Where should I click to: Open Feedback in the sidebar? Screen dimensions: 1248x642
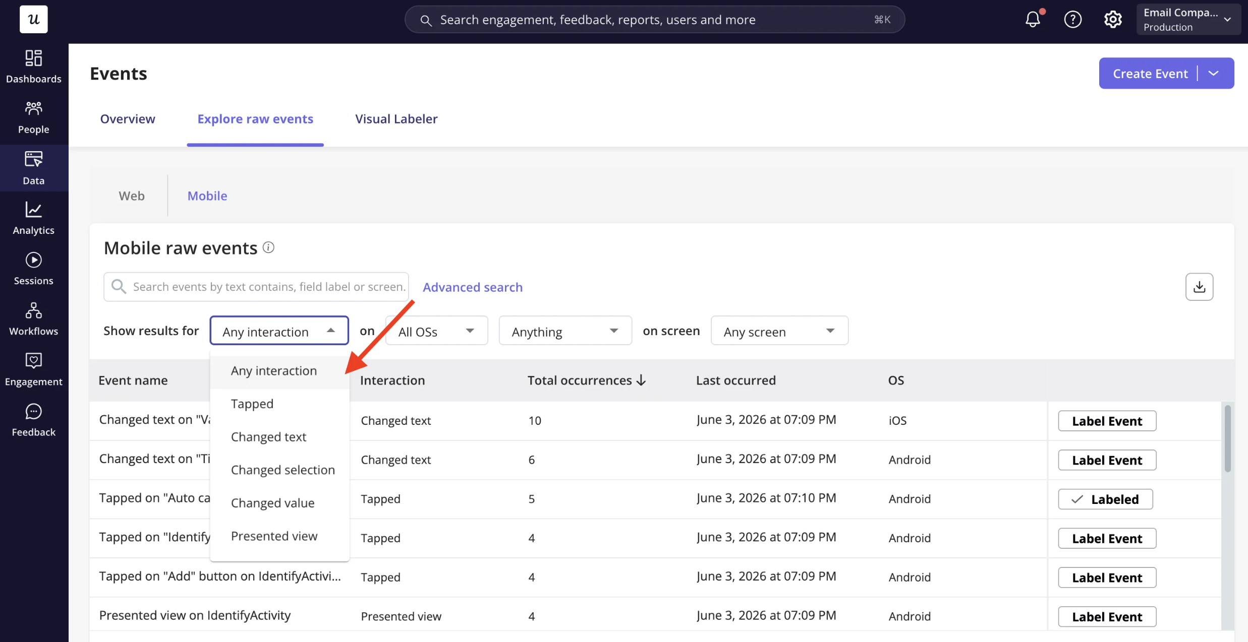tap(33, 420)
